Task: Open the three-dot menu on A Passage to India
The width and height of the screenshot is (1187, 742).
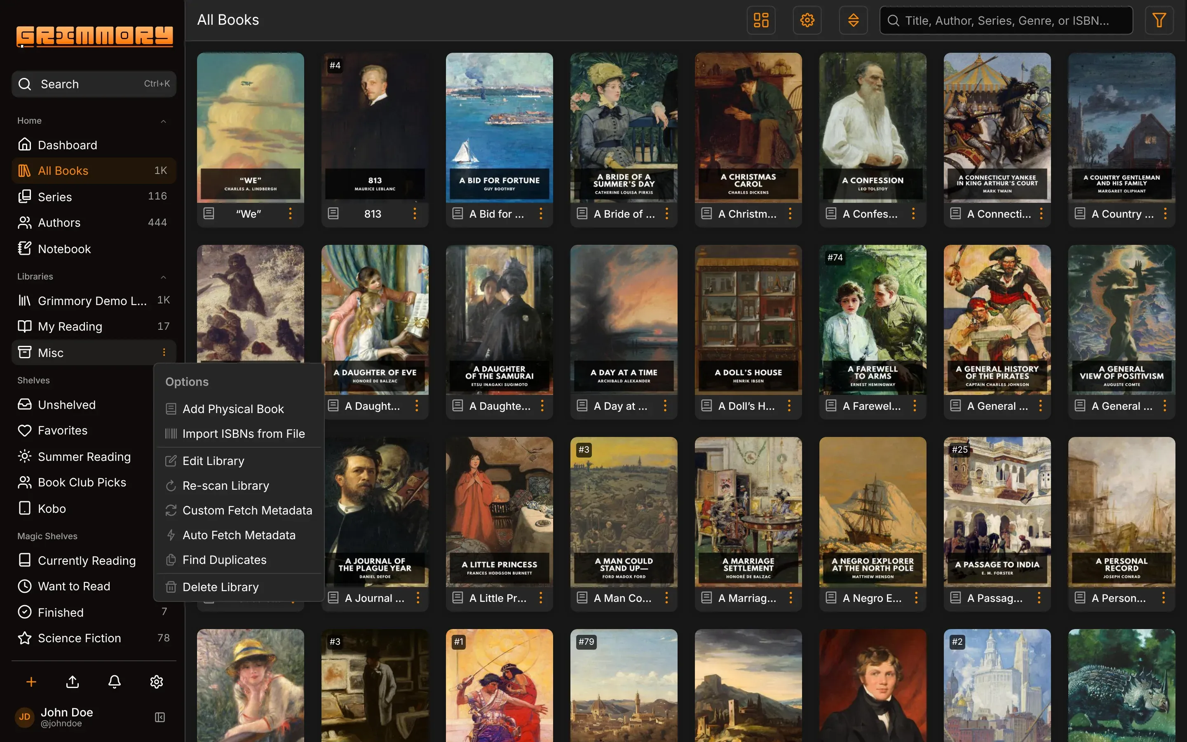Action: pos(1039,598)
